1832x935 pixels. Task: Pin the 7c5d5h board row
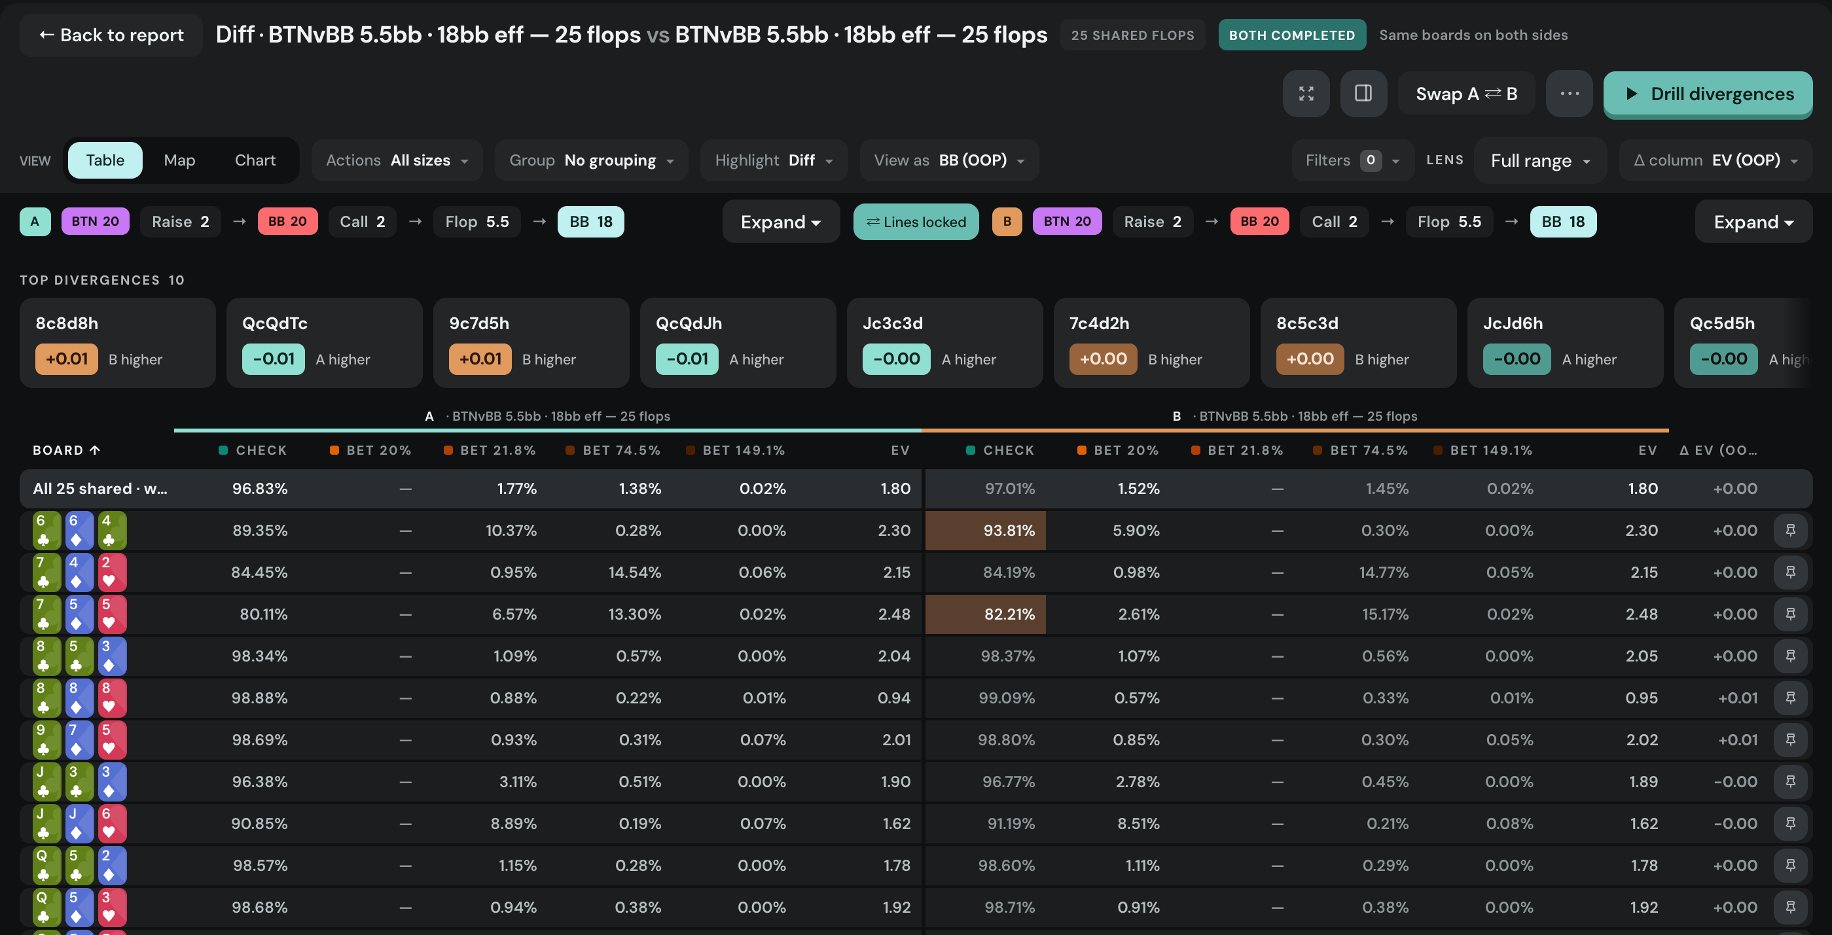[1790, 614]
